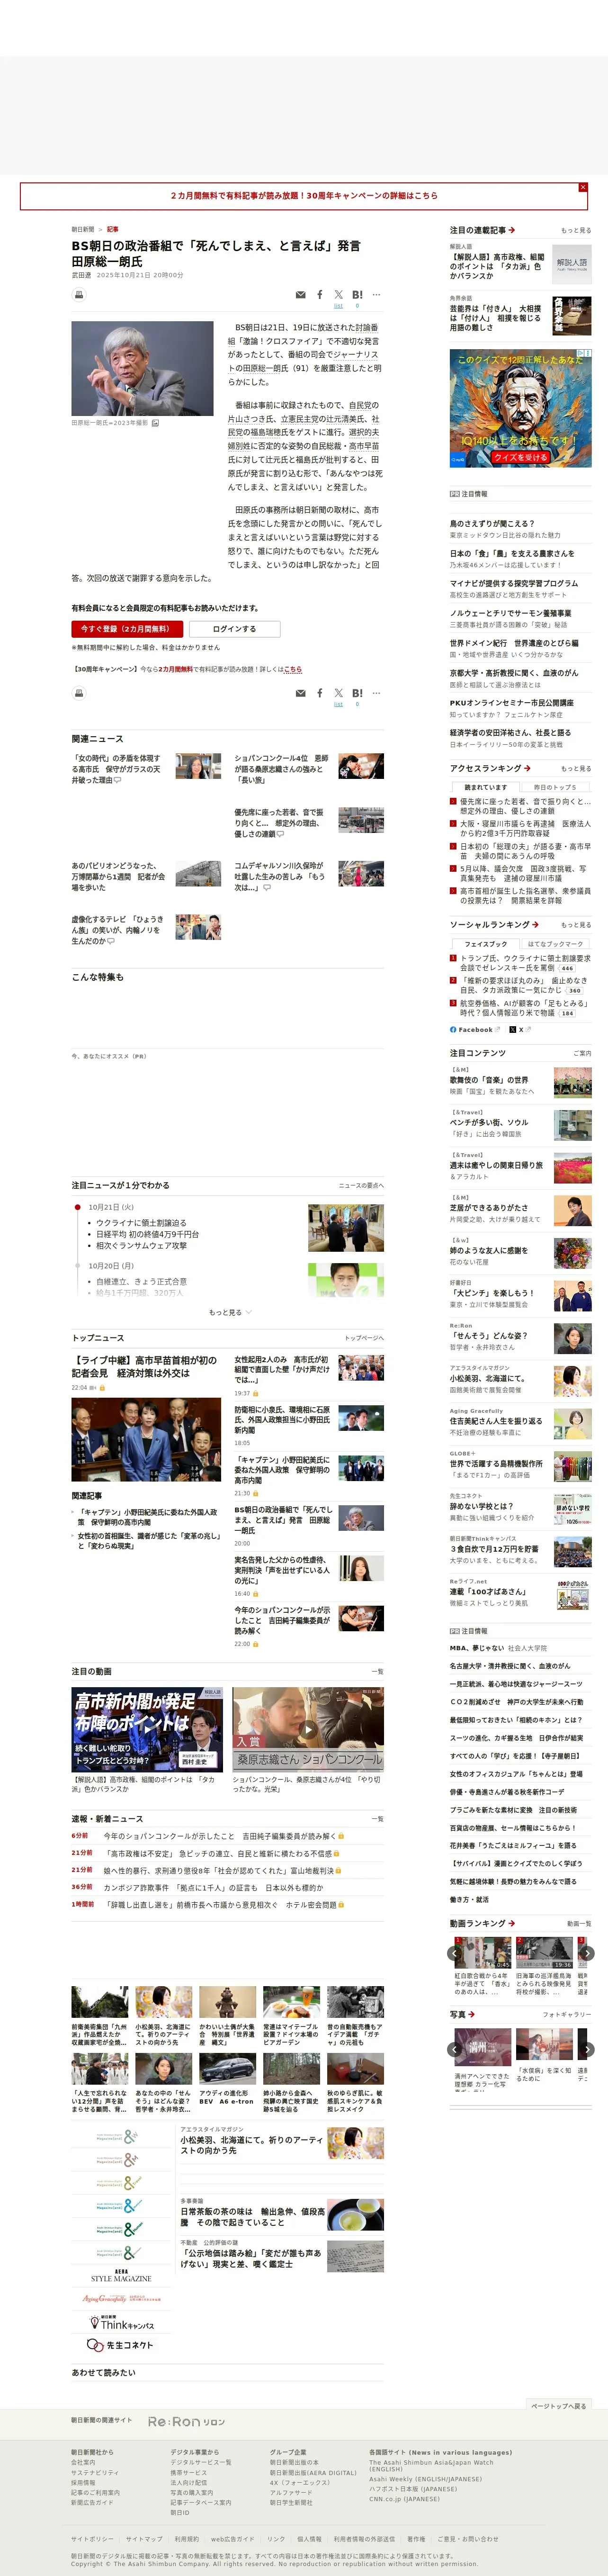The width and height of the screenshot is (608, 2576).
Task: Share on Facebook via icon under byline
Action: [x=320, y=295]
